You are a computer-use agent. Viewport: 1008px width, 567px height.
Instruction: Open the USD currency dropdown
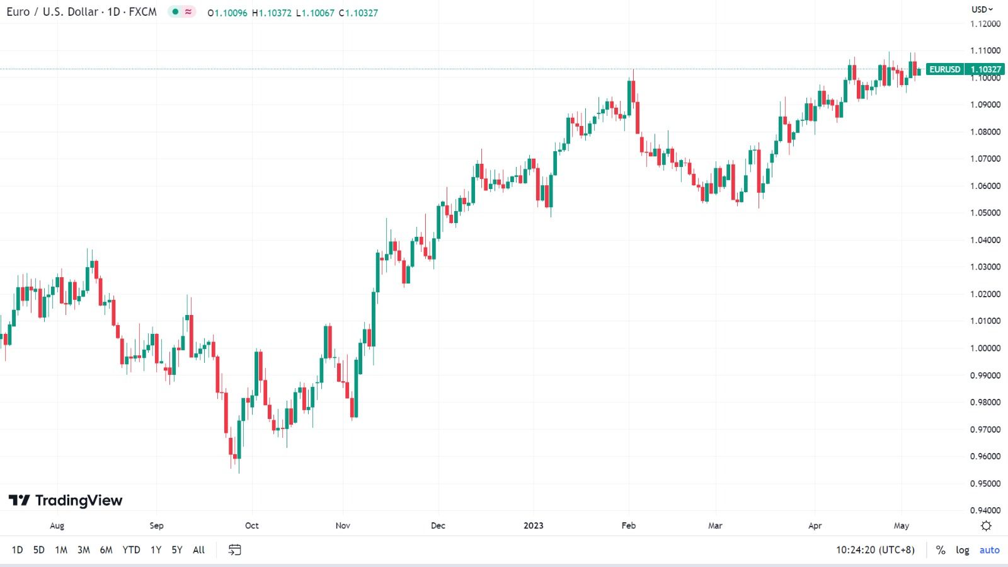point(982,9)
